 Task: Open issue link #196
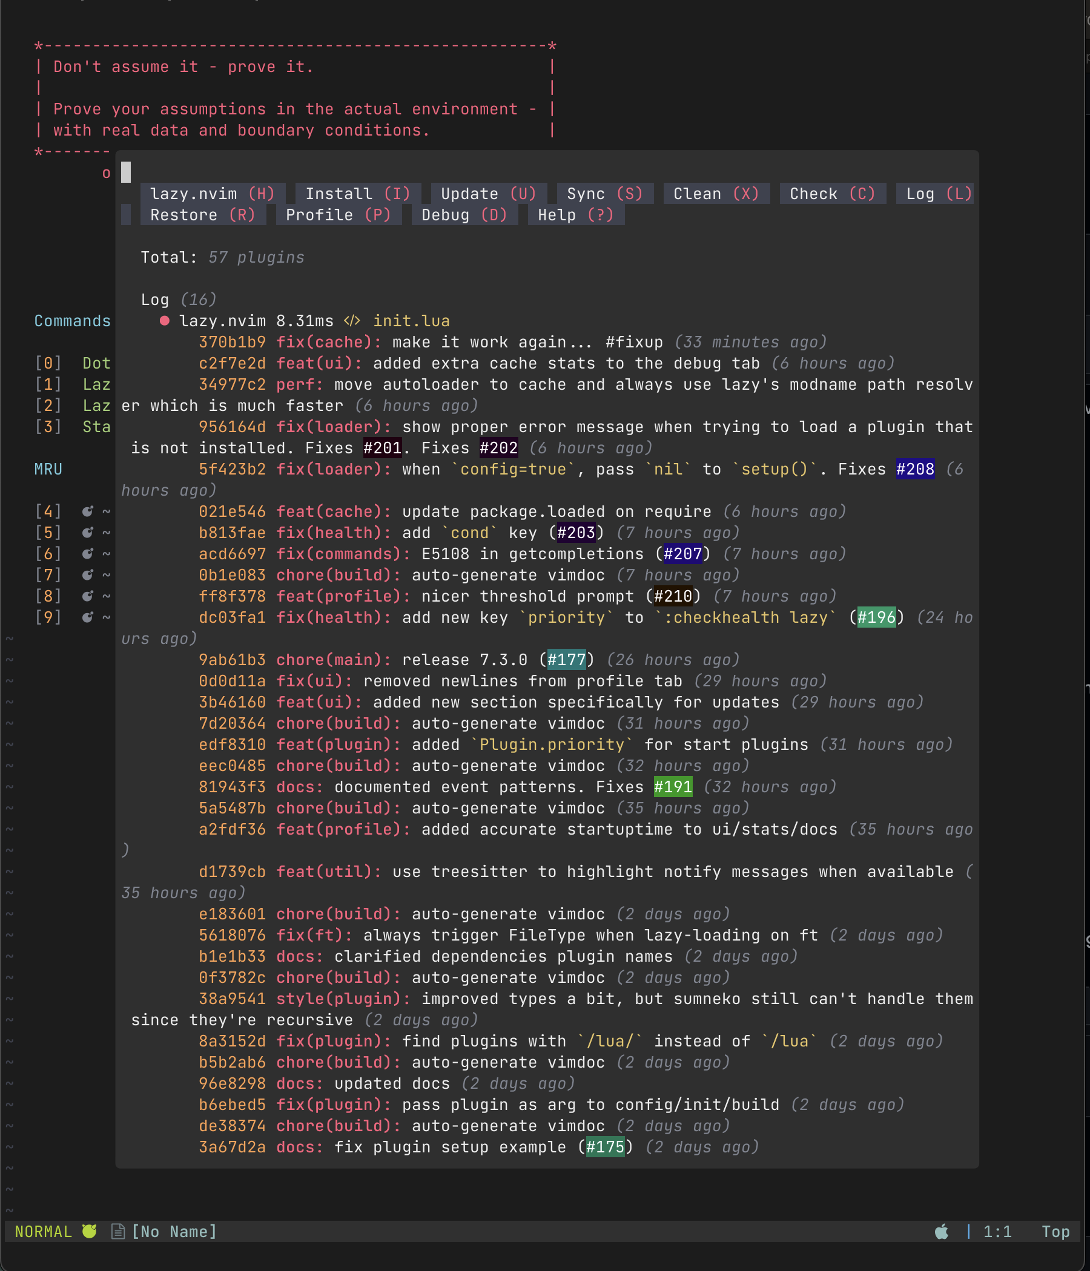pos(876,618)
